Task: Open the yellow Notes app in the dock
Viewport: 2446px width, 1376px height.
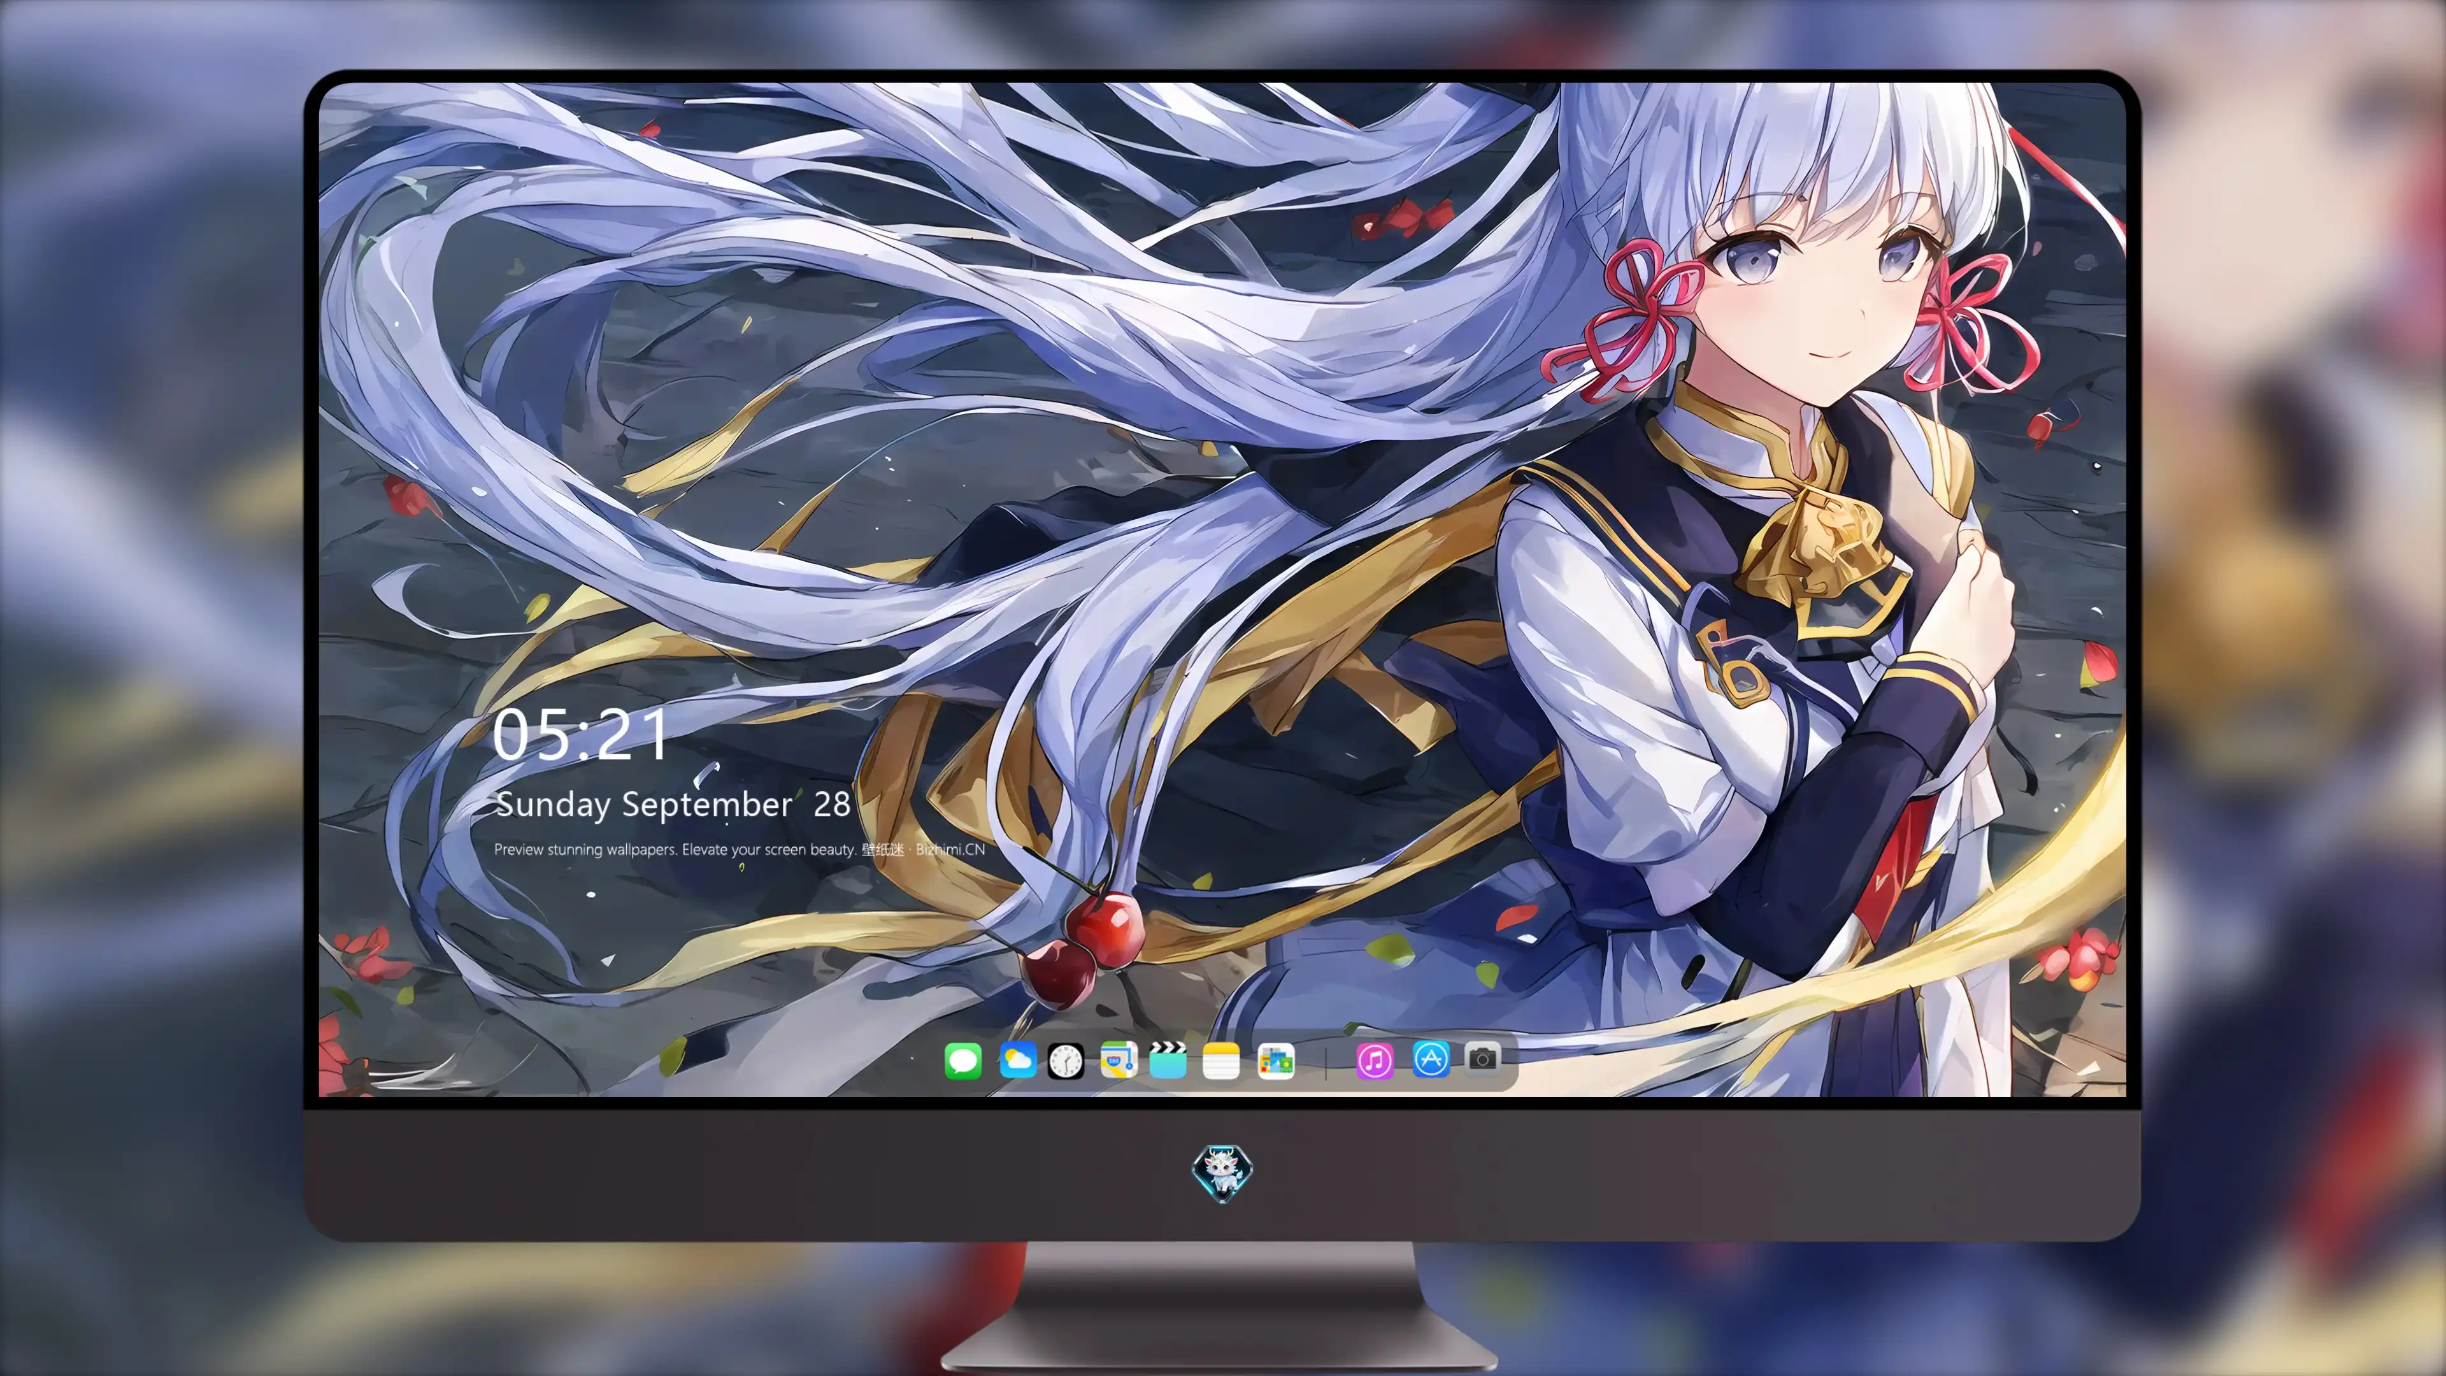Action: click(x=1221, y=1060)
